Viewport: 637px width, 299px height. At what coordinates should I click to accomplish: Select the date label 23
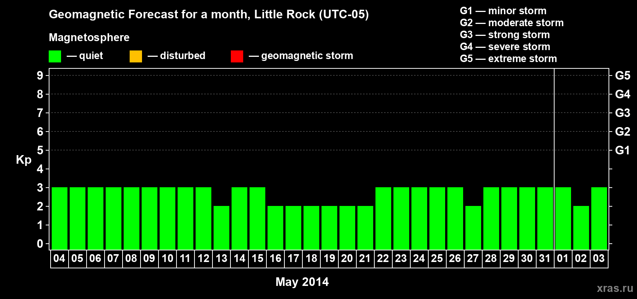click(401, 258)
